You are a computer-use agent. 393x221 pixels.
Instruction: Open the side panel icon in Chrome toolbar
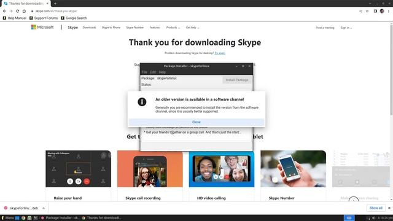click(x=375, y=11)
